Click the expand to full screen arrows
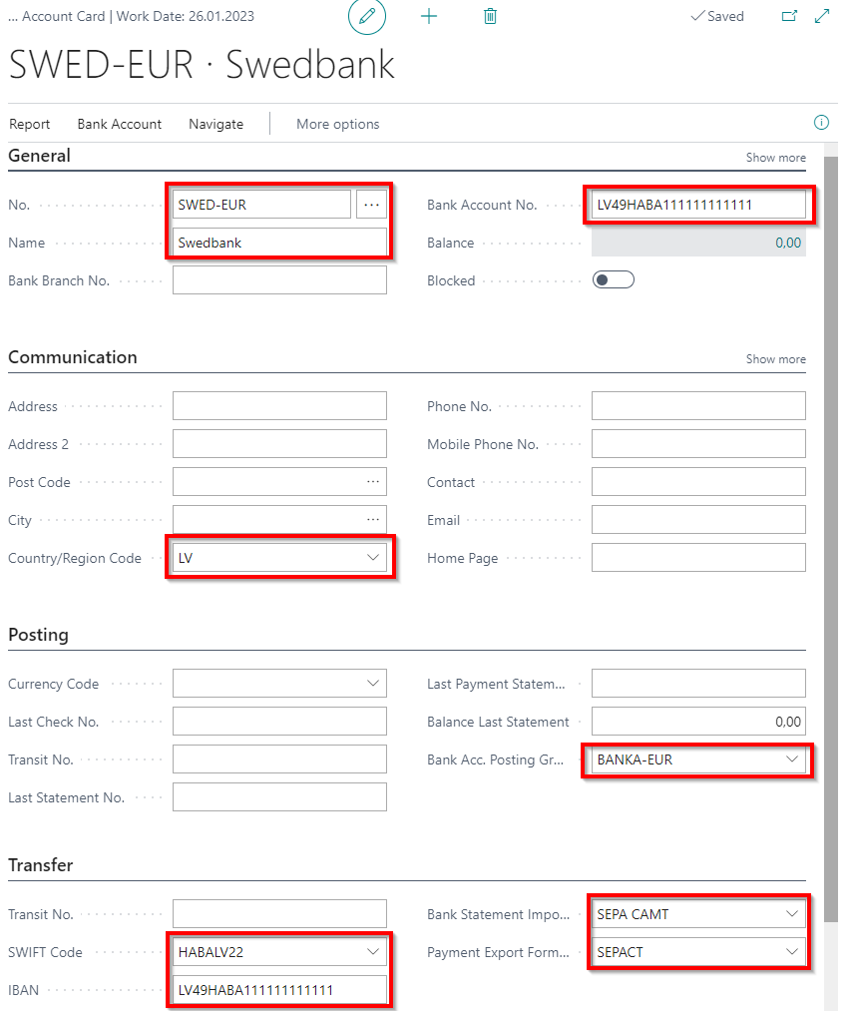Image resolution: width=853 pixels, height=1011 pixels. 822,16
